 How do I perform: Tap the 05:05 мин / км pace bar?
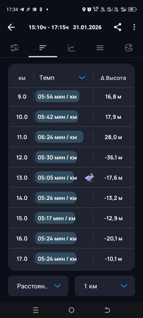pyautogui.click(x=55, y=177)
